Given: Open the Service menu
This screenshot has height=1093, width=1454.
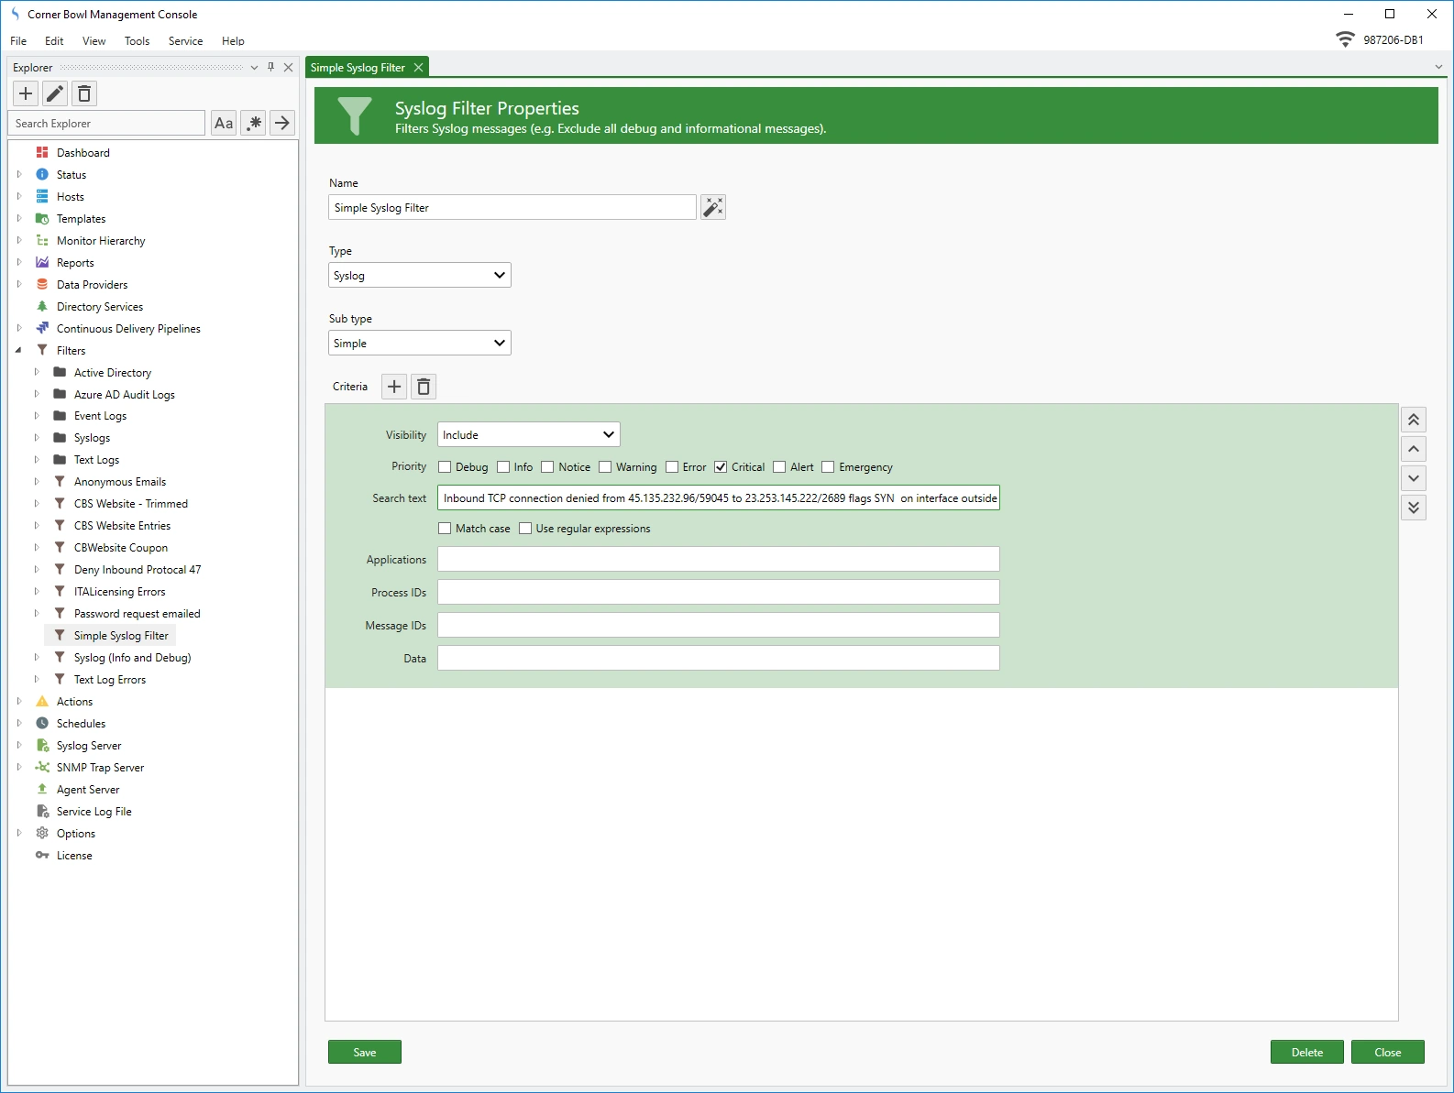Looking at the screenshot, I should [185, 41].
